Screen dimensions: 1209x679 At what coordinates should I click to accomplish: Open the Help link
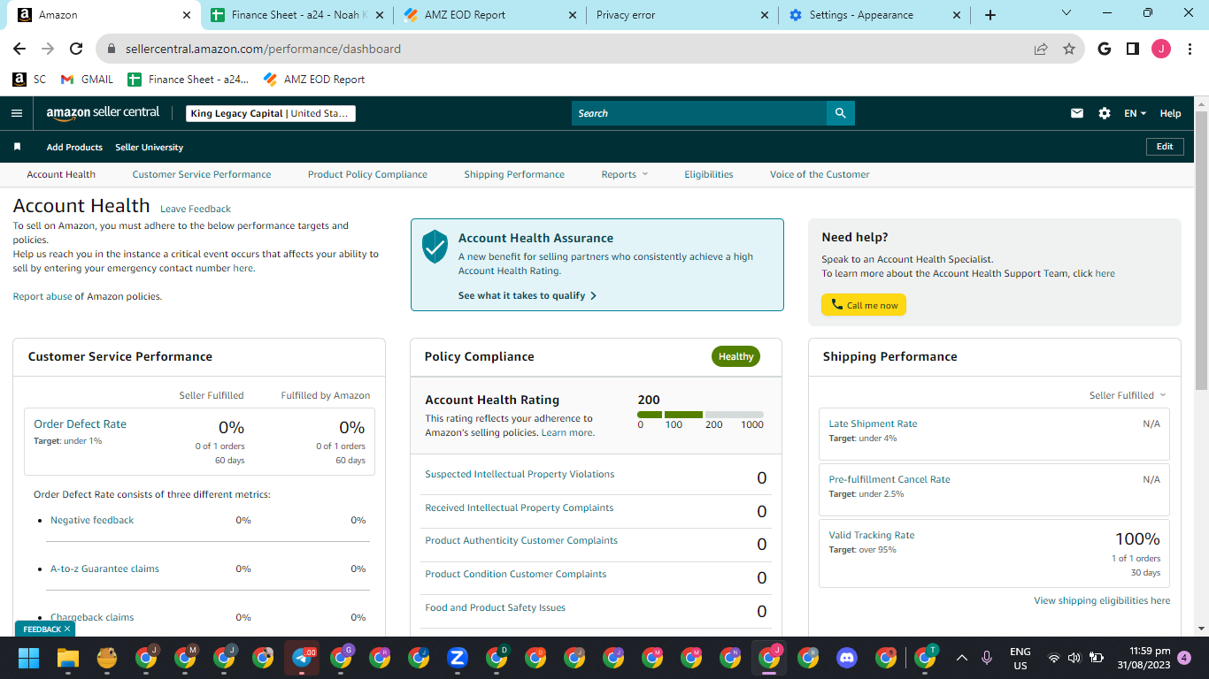point(1170,113)
